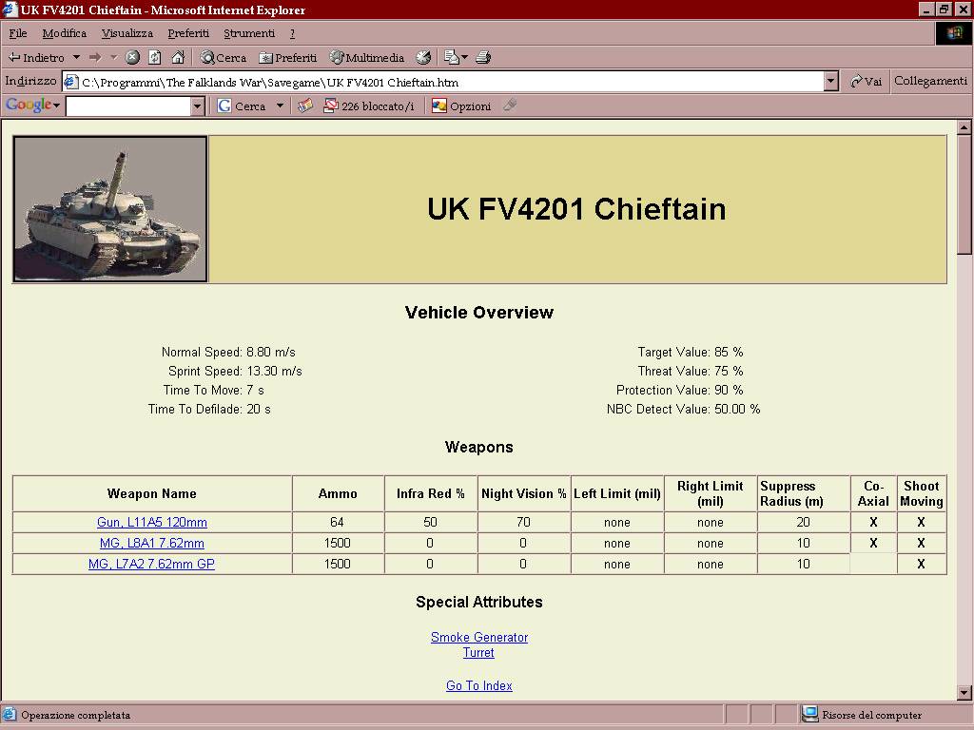Open the Visualizza menu
The image size is (974, 730).
pyautogui.click(x=127, y=33)
